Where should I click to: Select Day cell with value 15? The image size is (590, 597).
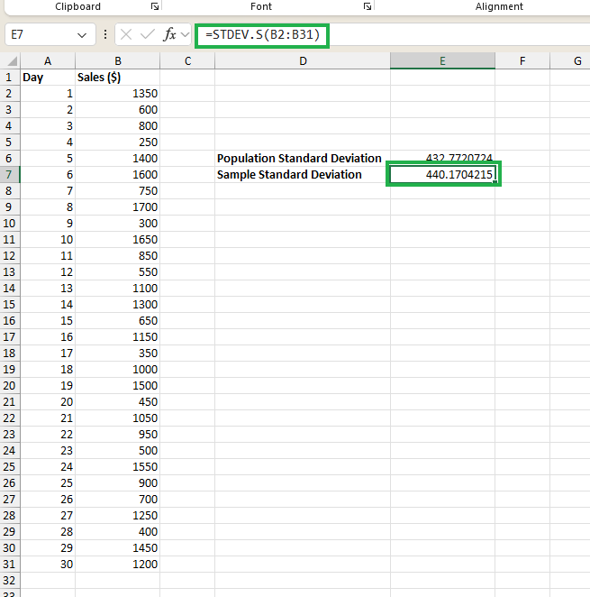click(x=48, y=321)
